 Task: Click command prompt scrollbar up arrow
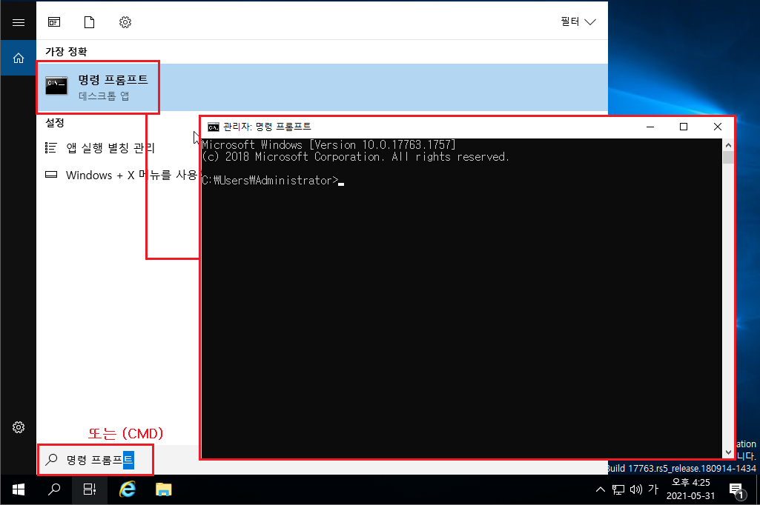click(x=728, y=145)
